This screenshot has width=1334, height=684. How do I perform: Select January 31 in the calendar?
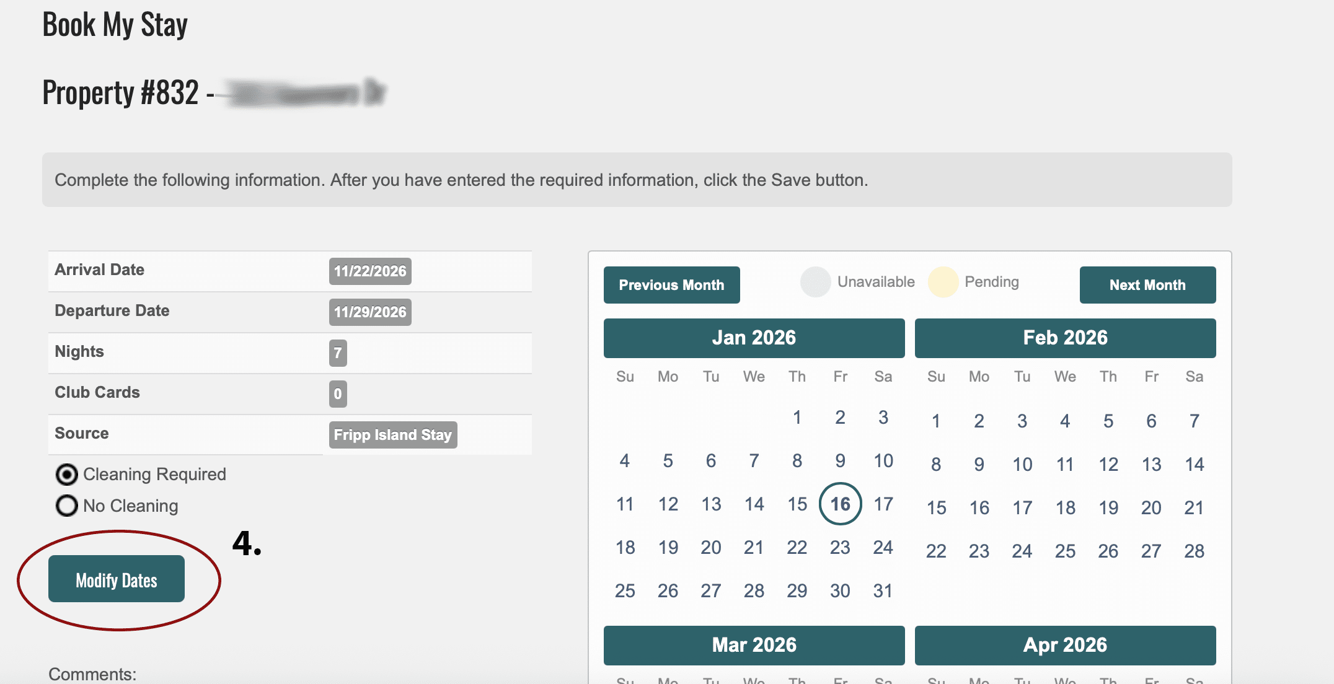pos(883,590)
